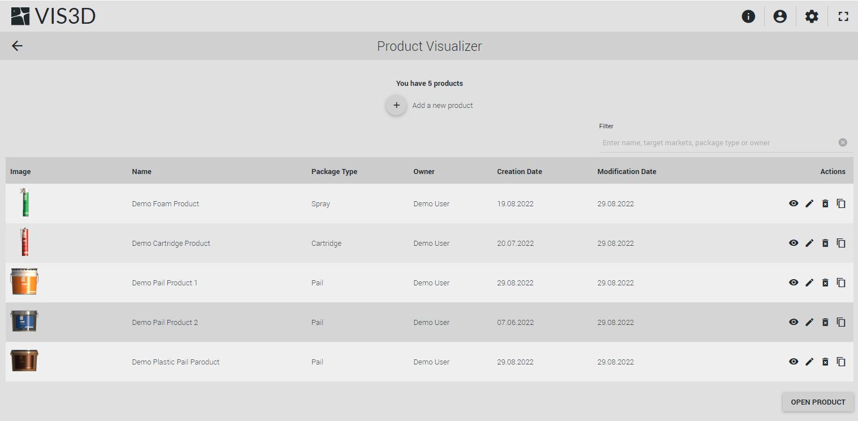Screen dimensions: 858x421
Task: Go back using the left arrow
Action: tap(17, 46)
